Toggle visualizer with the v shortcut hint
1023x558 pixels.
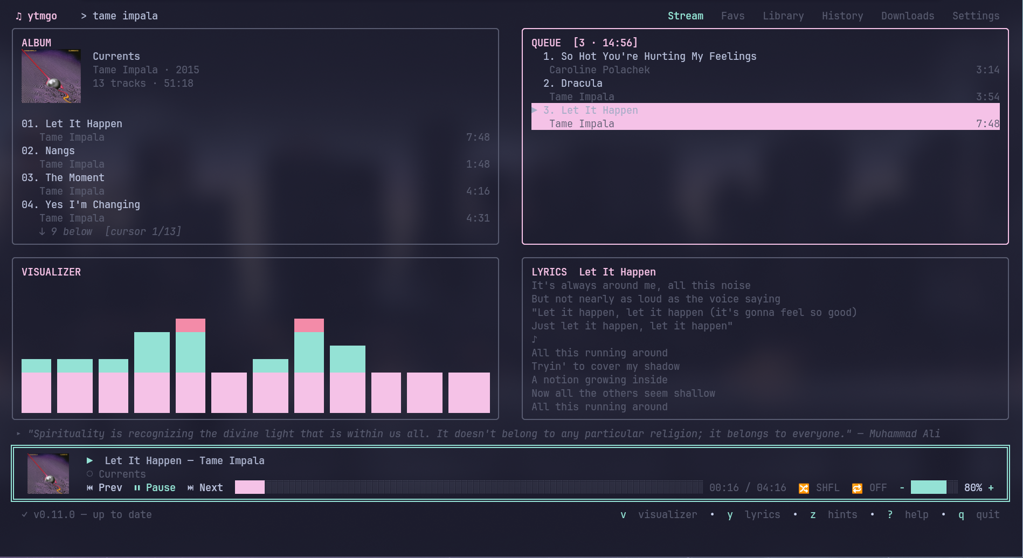[624, 515]
